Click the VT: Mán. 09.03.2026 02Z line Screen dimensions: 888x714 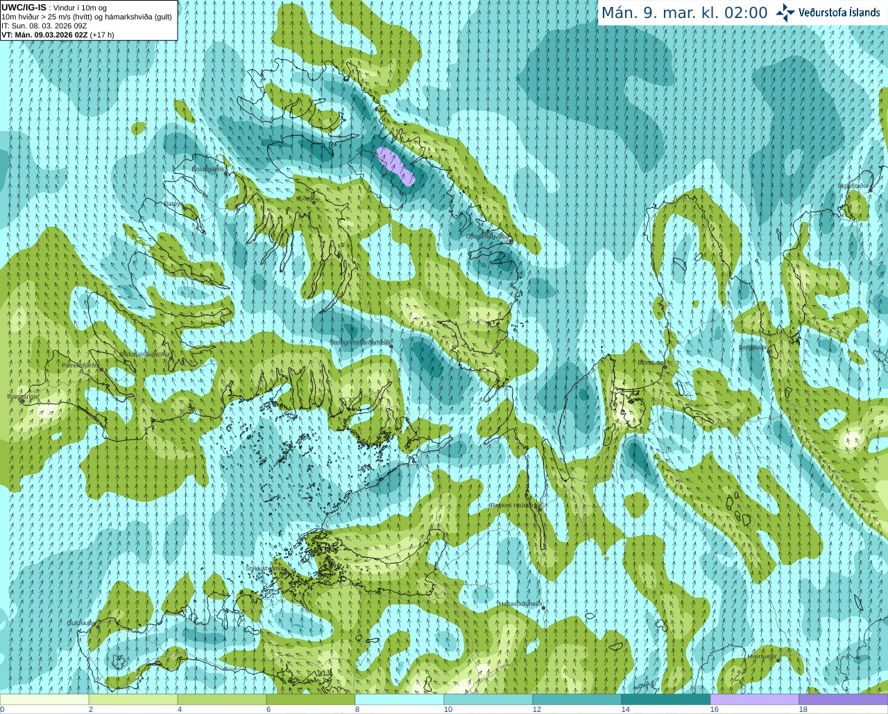coord(58,35)
